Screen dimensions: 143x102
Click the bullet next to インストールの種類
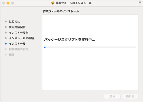(6, 38)
